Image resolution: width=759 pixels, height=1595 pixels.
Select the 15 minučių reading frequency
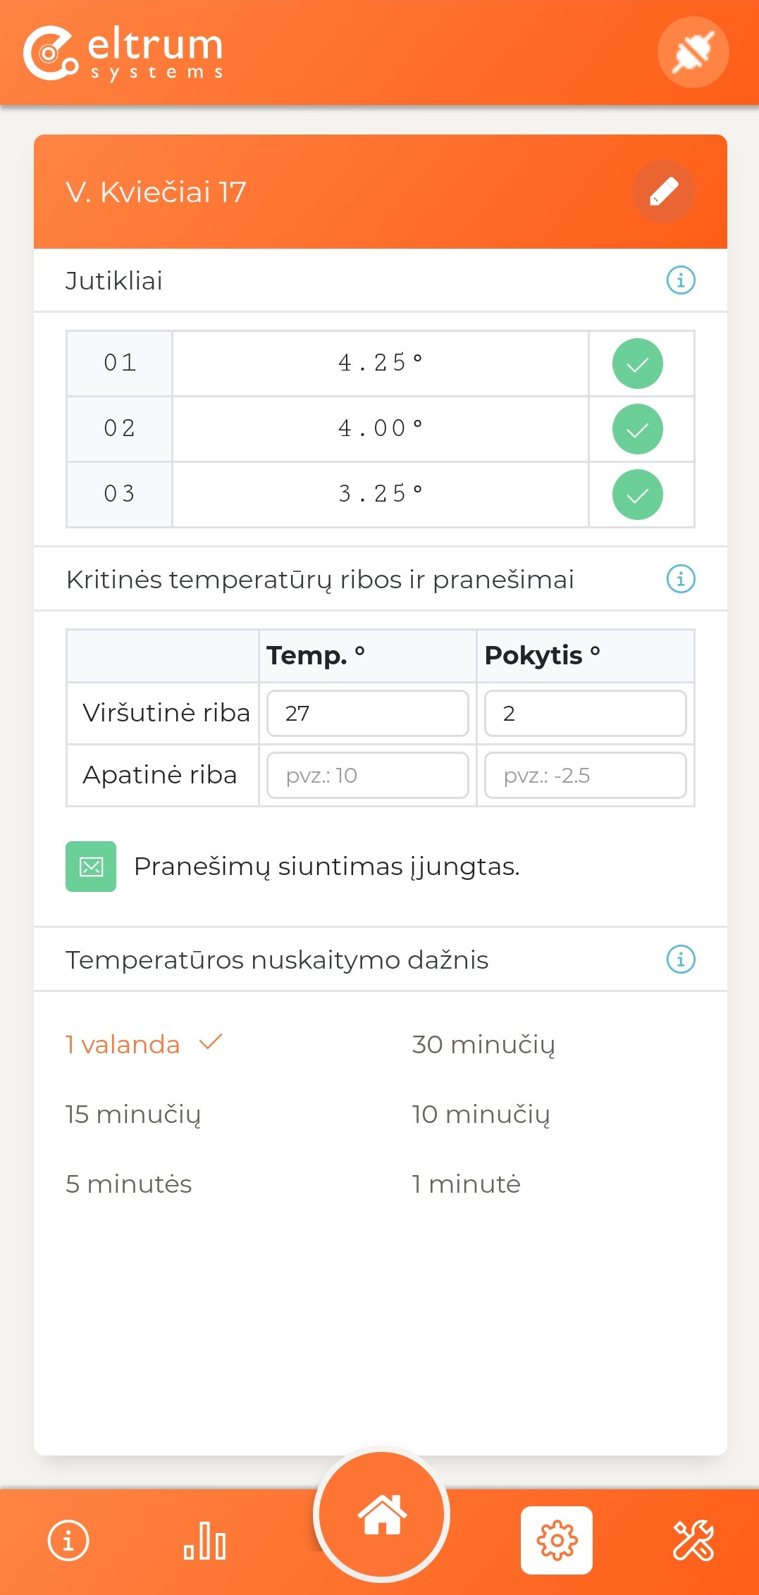[x=132, y=1114]
